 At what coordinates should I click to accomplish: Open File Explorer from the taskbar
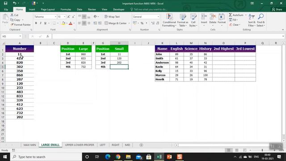[128, 157]
